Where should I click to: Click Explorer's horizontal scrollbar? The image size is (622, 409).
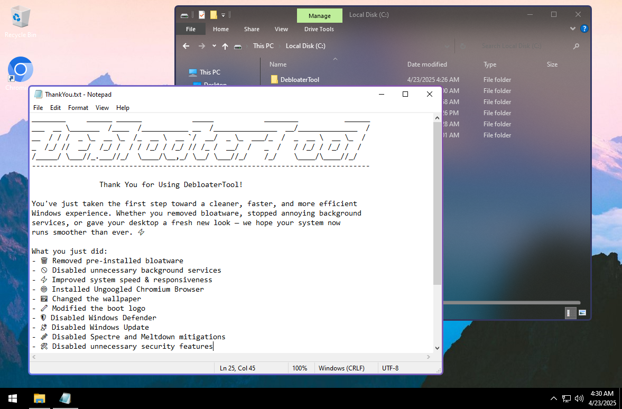(511, 303)
